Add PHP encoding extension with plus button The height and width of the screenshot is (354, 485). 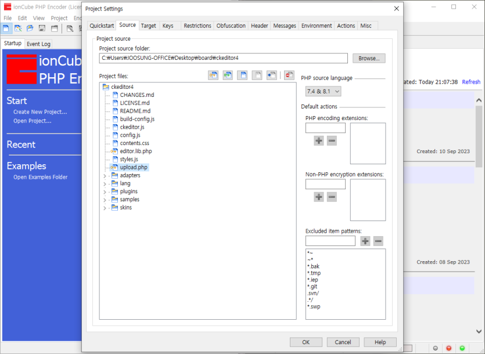pos(319,140)
